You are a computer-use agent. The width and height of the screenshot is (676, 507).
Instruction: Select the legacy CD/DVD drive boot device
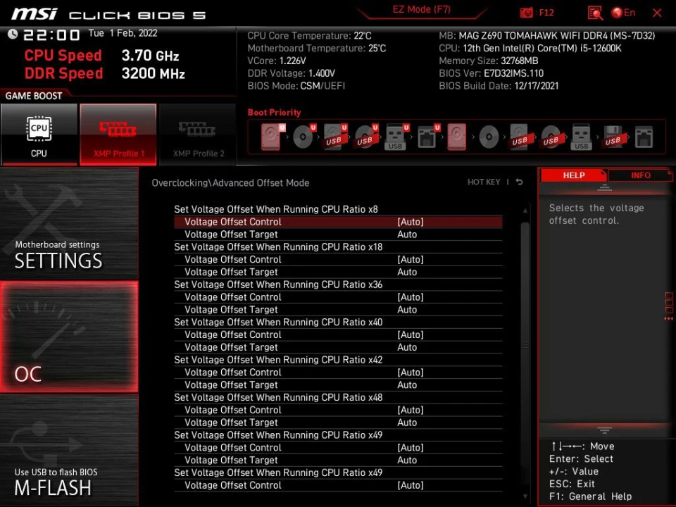coord(489,137)
